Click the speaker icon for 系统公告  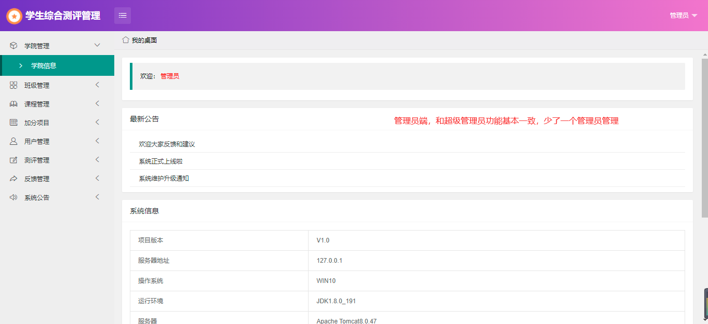coord(14,197)
